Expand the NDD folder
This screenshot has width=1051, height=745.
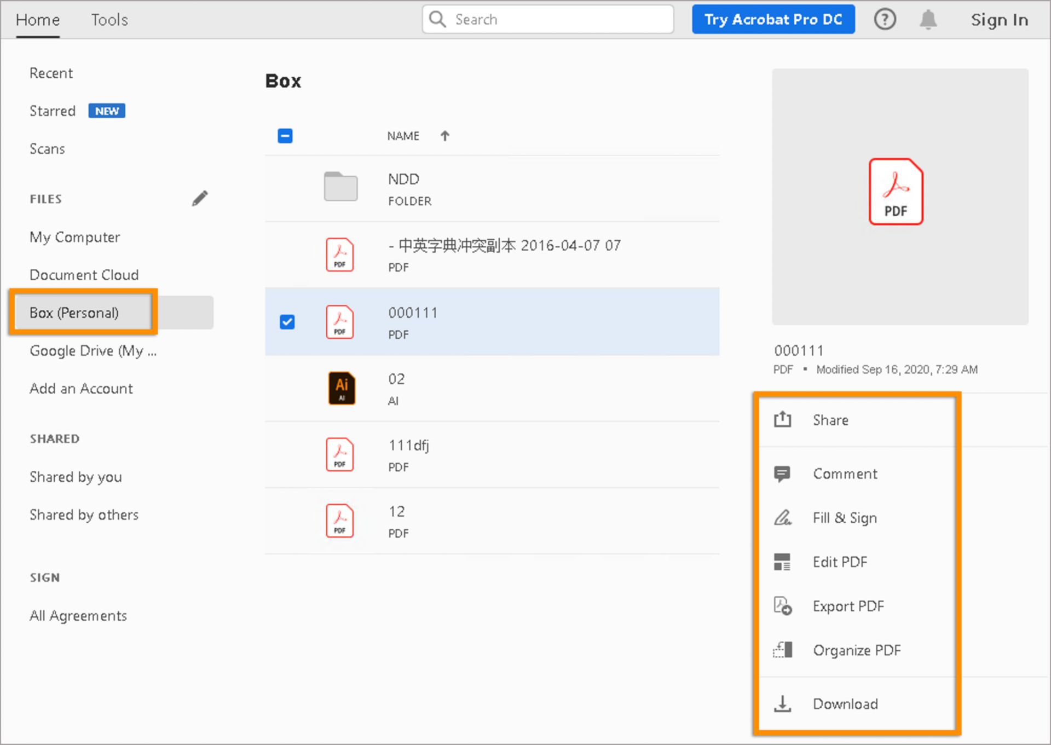point(403,179)
